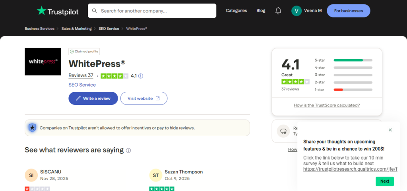Click the Veena M profile avatar
The image size is (407, 191).
point(297,11)
